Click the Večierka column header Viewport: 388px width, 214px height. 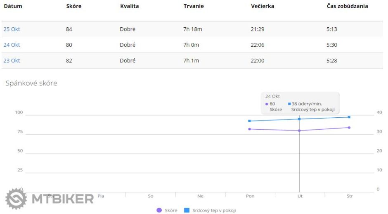[262, 6]
